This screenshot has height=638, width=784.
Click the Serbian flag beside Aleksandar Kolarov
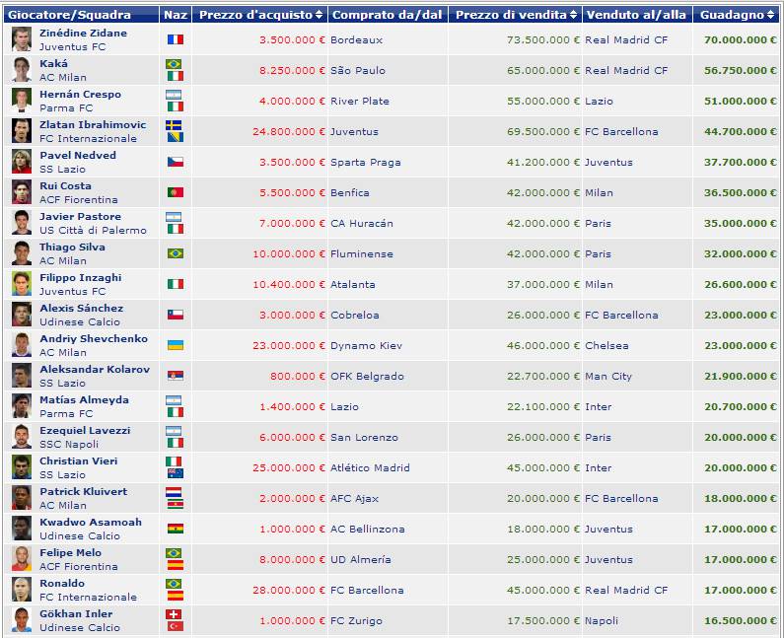coord(175,376)
